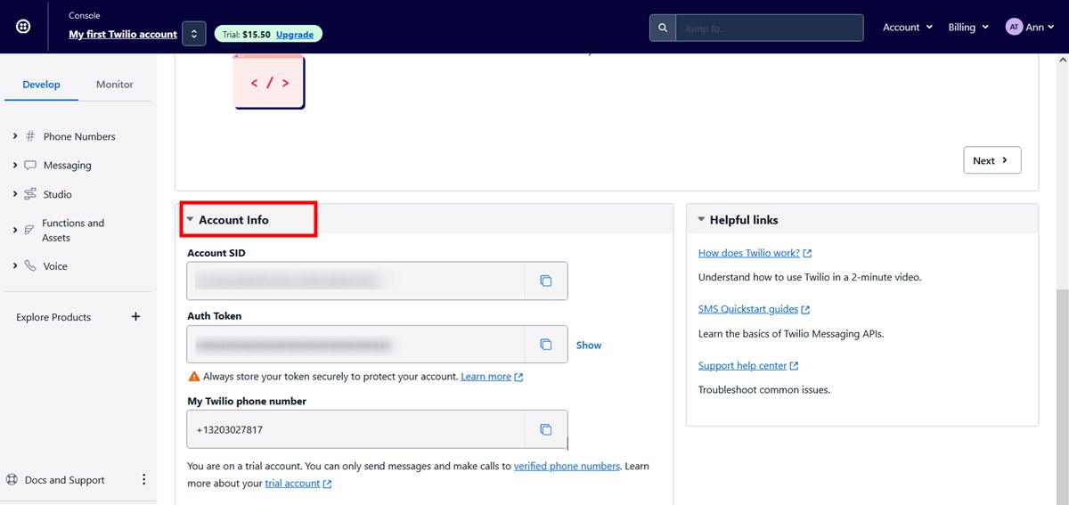Click the Phone Numbers hash icon
This screenshot has width=1069, height=505.
point(30,136)
